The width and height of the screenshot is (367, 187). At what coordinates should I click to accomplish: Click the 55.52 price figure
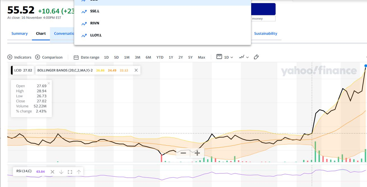(x=21, y=10)
